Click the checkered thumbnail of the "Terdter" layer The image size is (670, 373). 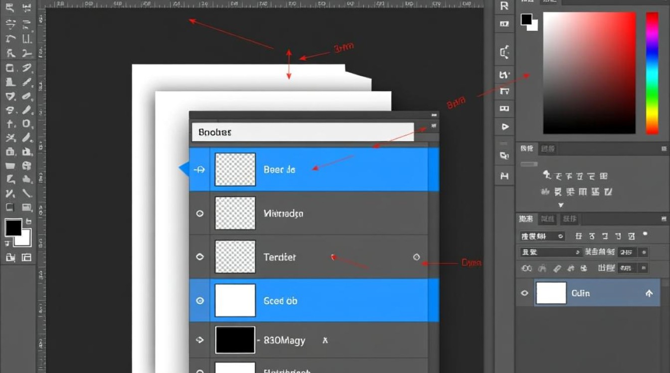coord(235,257)
